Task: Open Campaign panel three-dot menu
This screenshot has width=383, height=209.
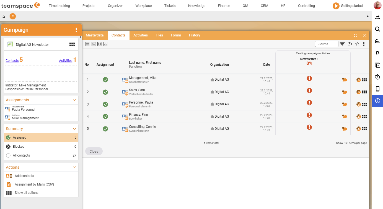Action: pyautogui.click(x=76, y=30)
